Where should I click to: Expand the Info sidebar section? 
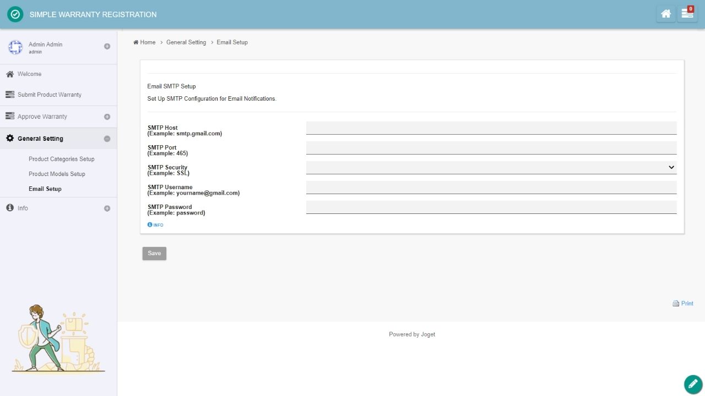coord(107,208)
